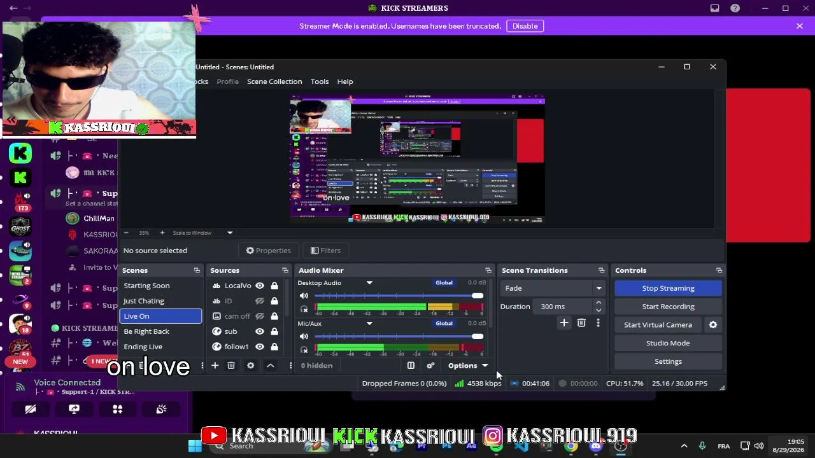Select the Starting Soon scene
The width and height of the screenshot is (815, 458).
tap(160, 286)
